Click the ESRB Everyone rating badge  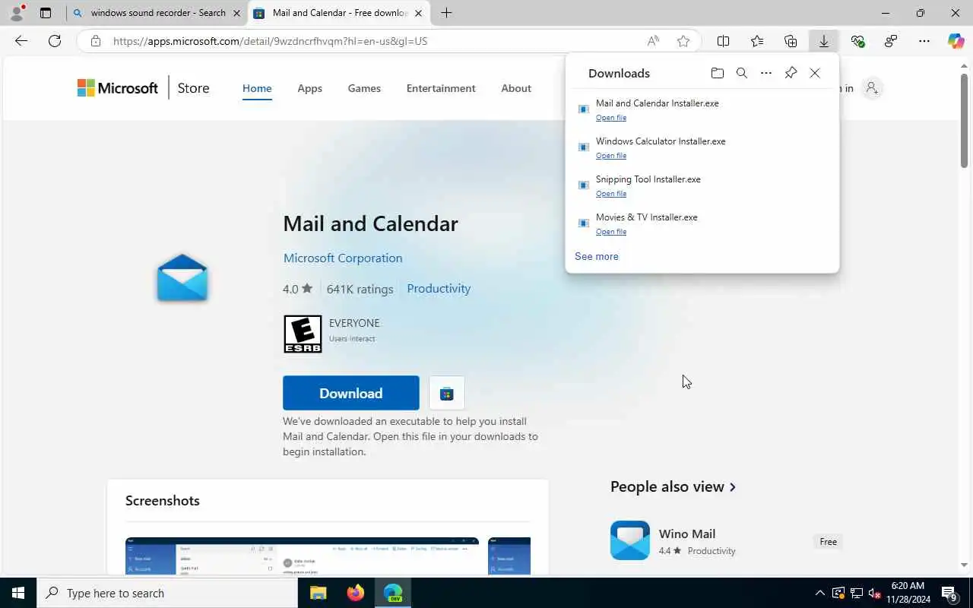303,334
